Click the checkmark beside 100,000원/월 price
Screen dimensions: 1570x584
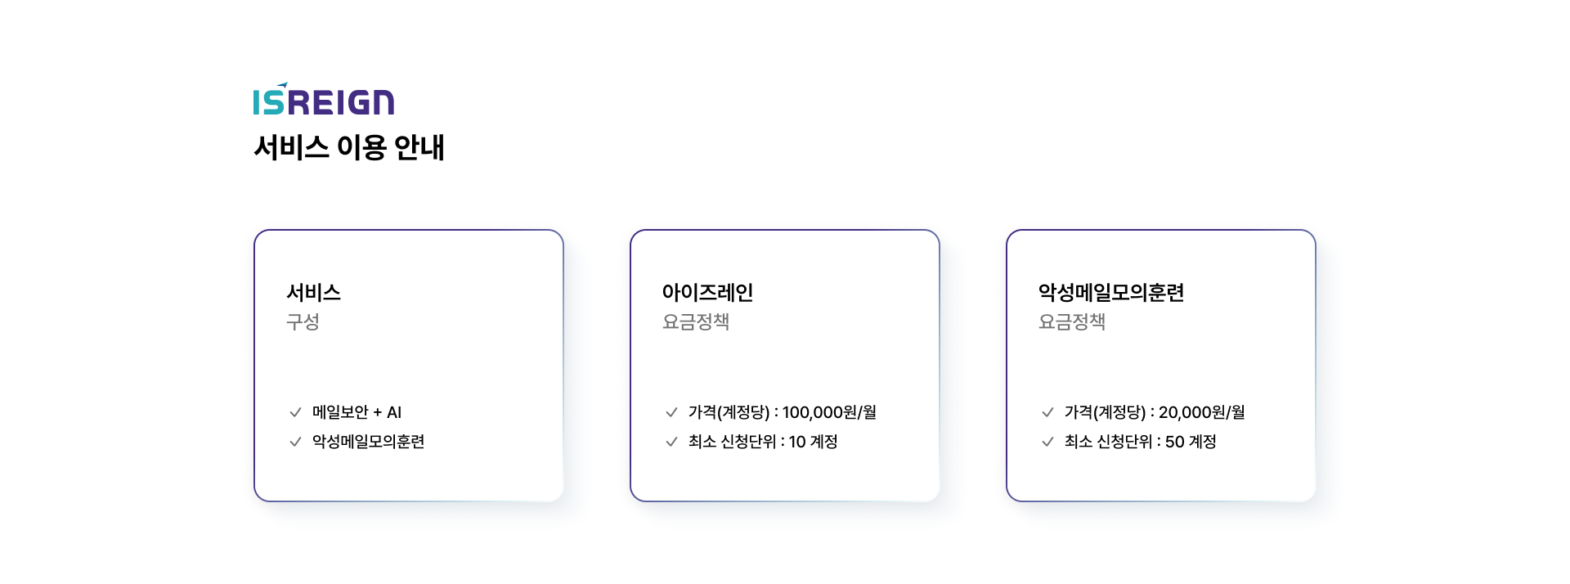coord(671,412)
